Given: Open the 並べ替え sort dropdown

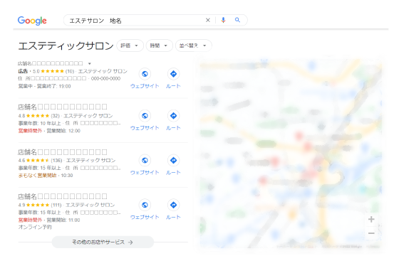Looking at the screenshot, I should [194, 46].
